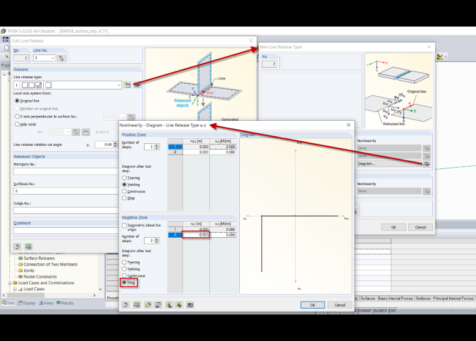This screenshot has height=341, width=476.
Task: Click the RFEM application icon in title bar
Action: 3,31
